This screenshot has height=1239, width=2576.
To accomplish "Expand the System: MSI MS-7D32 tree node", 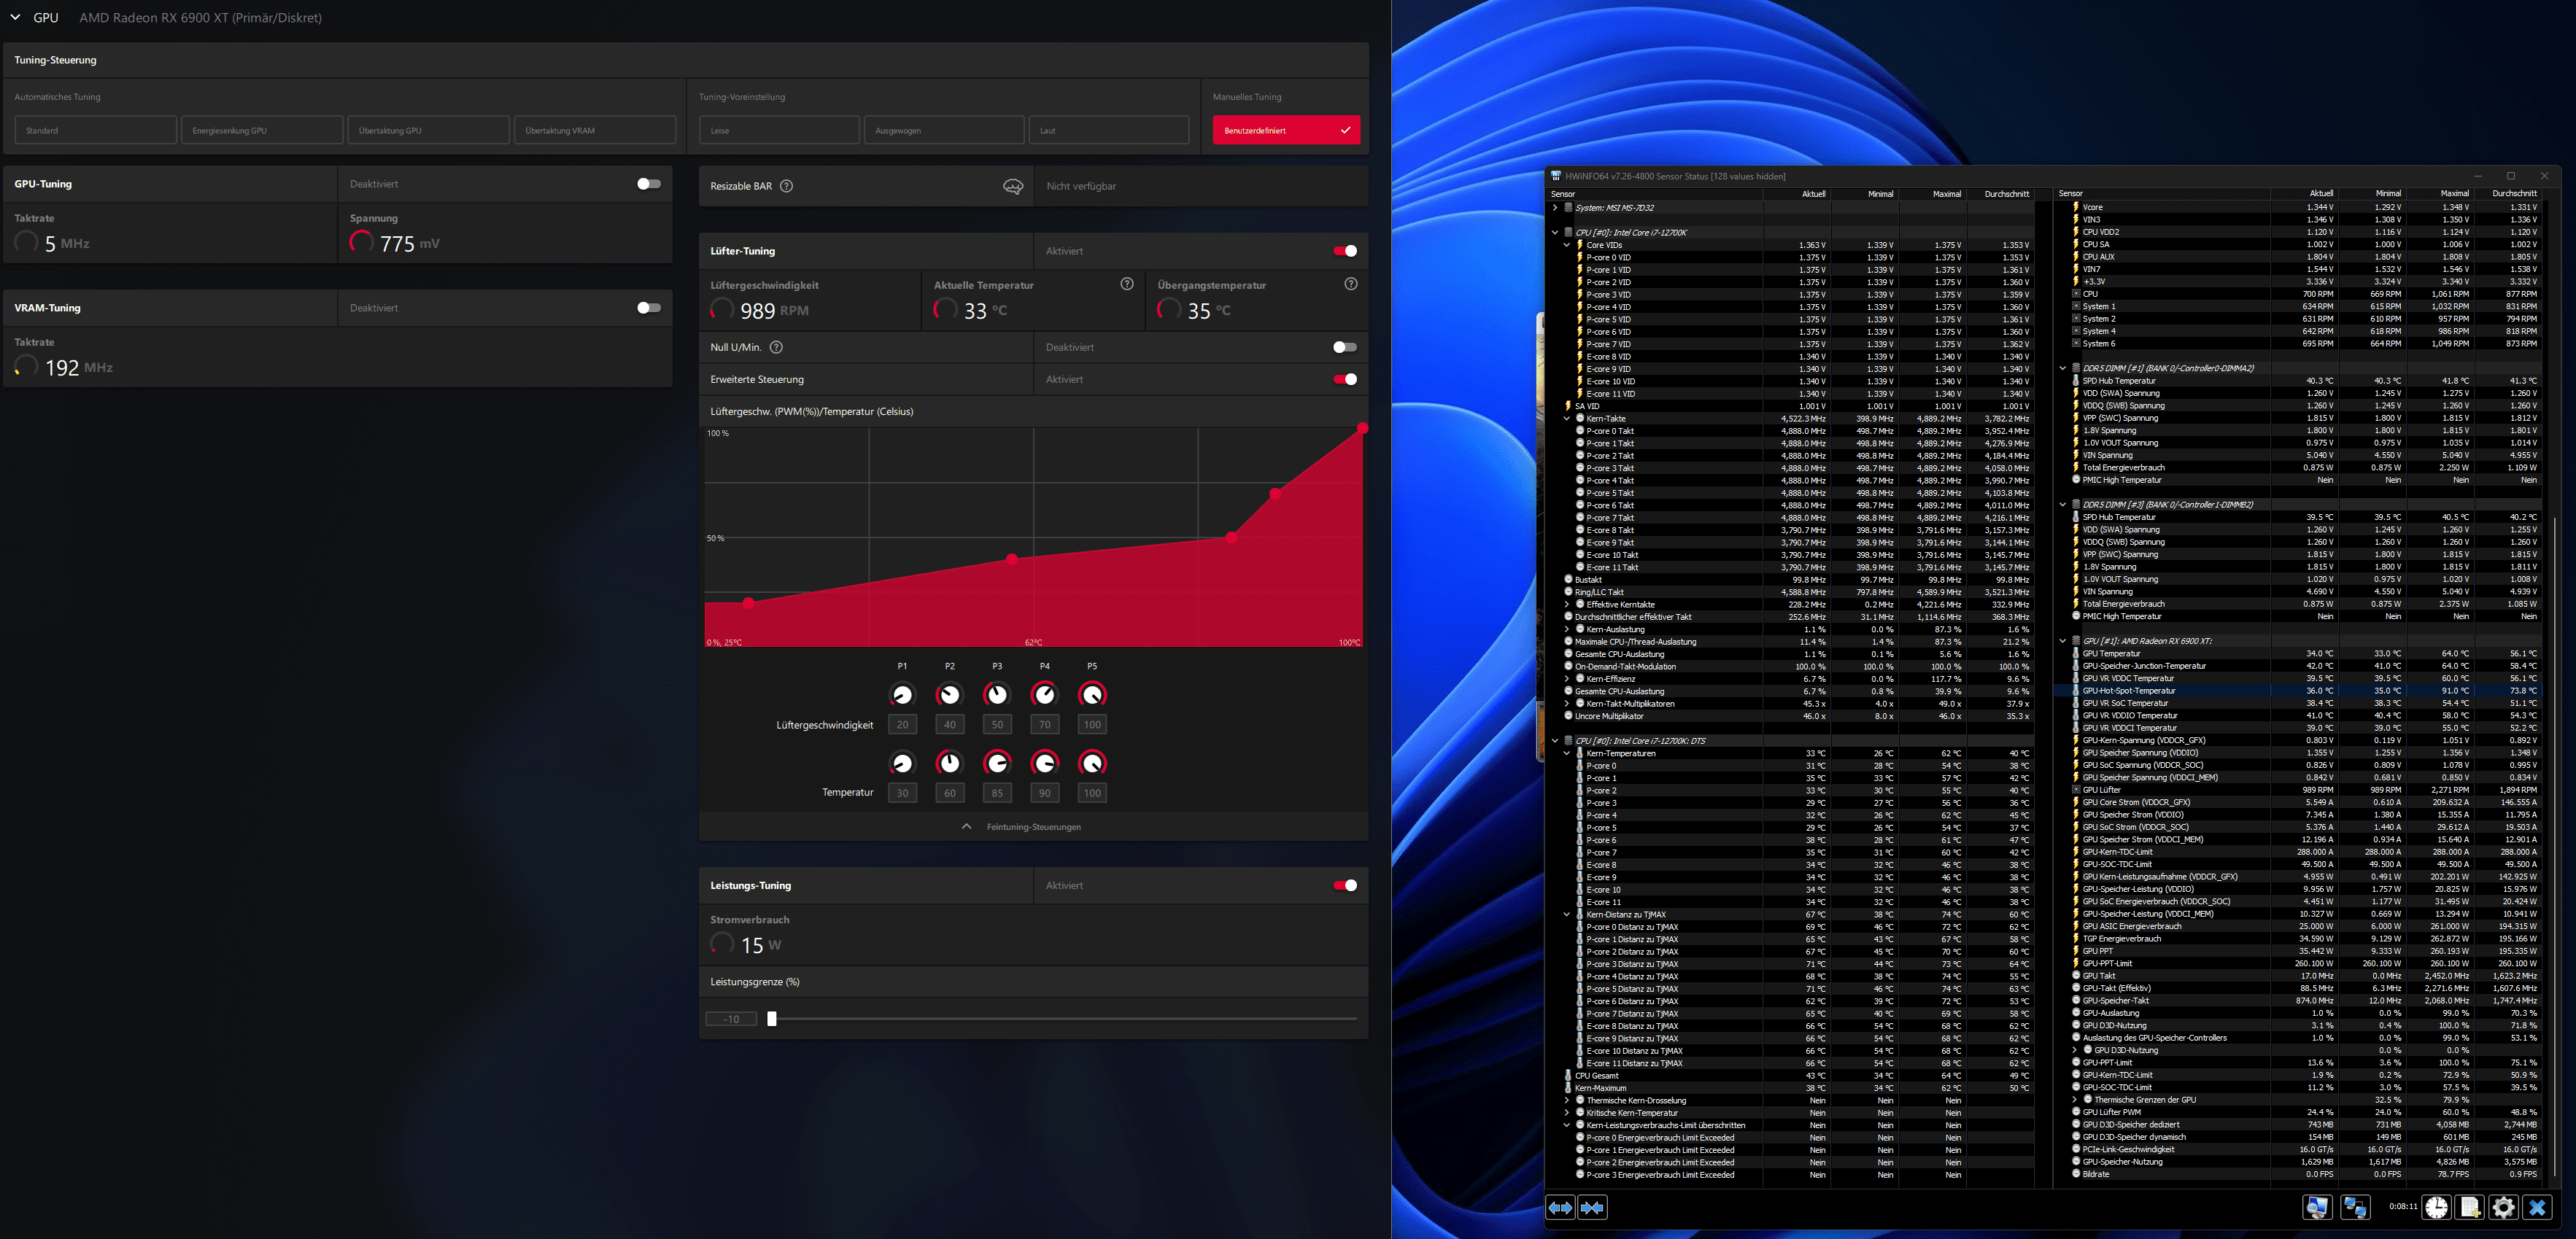I will 1555,208.
